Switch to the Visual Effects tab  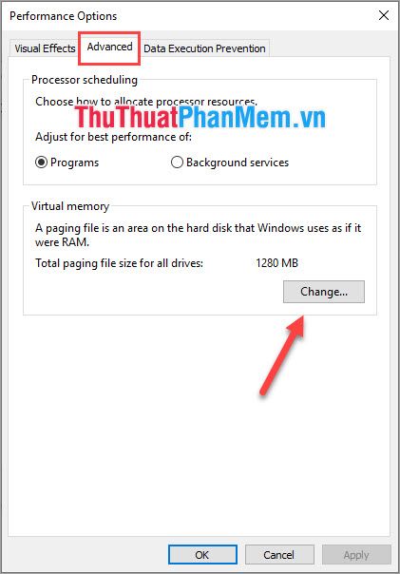point(45,48)
